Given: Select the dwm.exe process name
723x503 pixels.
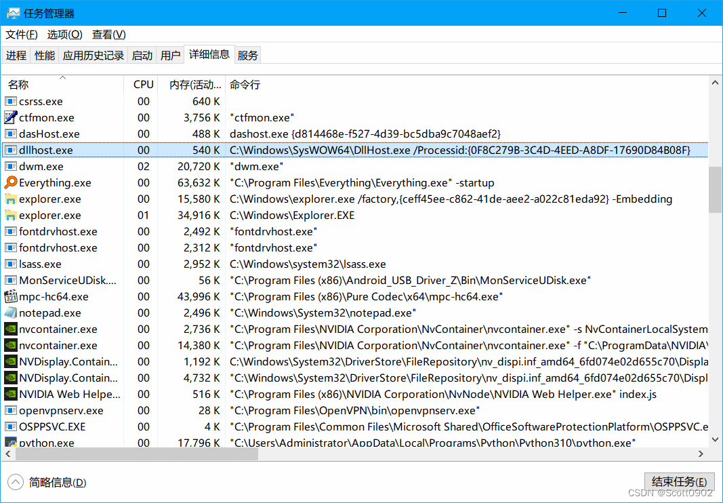Looking at the screenshot, I should tap(41, 166).
